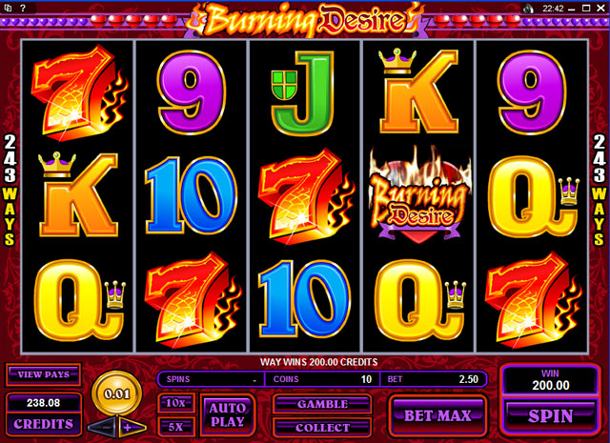The width and height of the screenshot is (610, 443).
Task: Click the Bet amount field
Action: [433, 379]
